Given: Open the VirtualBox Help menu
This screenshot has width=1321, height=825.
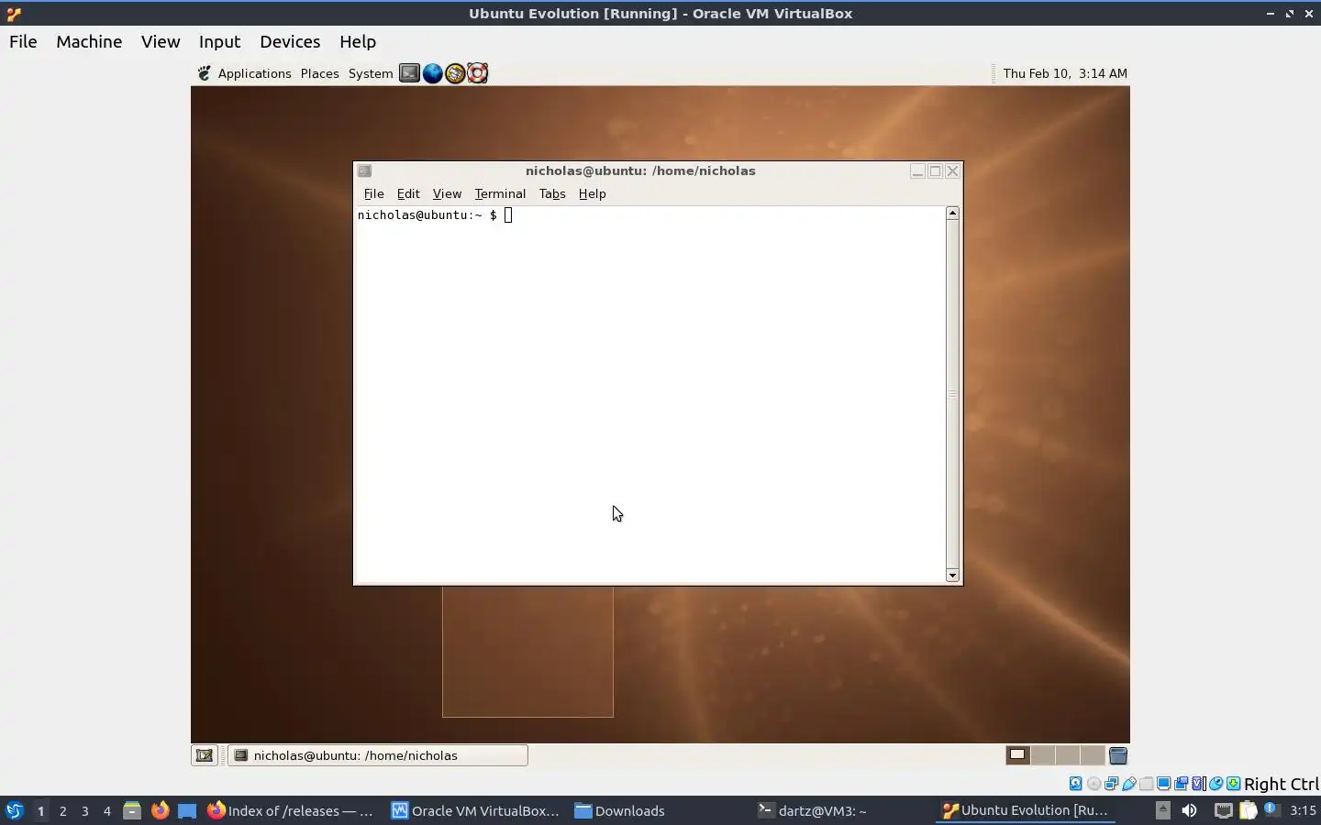Looking at the screenshot, I should (x=358, y=41).
